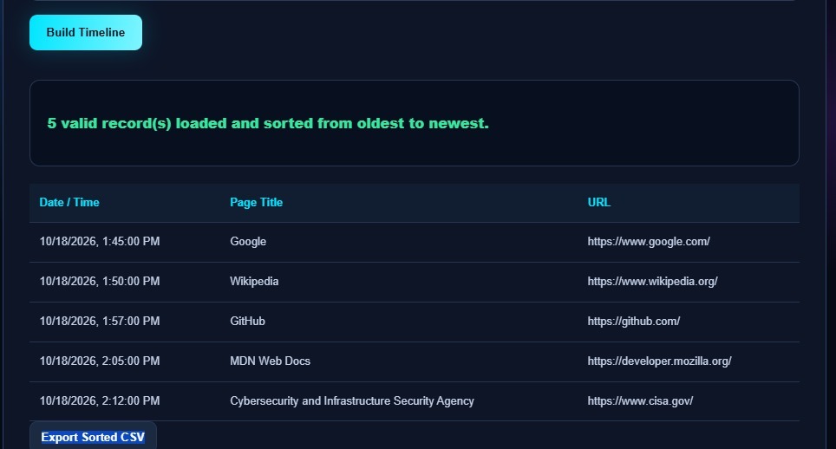Select the MDN Web Docs title cell

[x=270, y=361]
